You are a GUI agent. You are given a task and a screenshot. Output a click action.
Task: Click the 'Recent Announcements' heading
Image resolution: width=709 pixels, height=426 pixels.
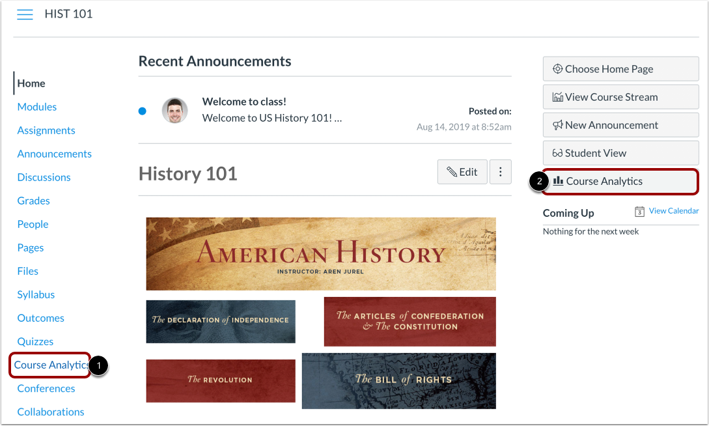215,61
